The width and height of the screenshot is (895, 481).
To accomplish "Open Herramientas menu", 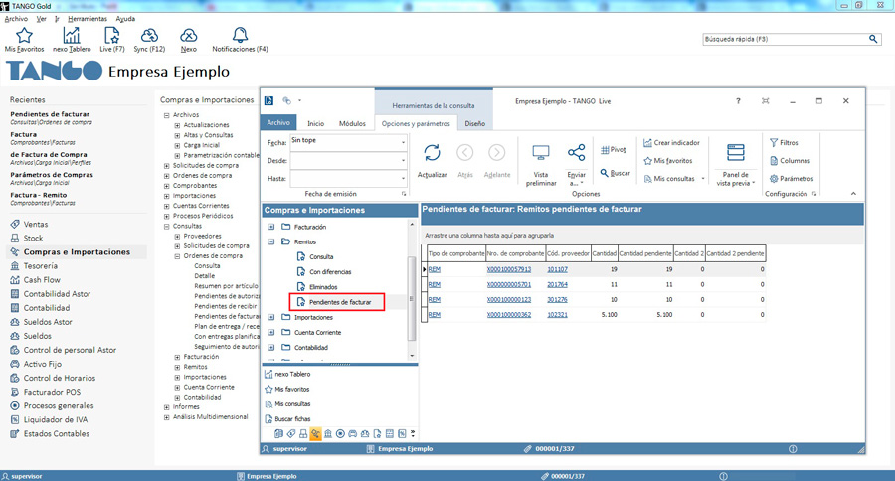I will pyautogui.click(x=88, y=19).
